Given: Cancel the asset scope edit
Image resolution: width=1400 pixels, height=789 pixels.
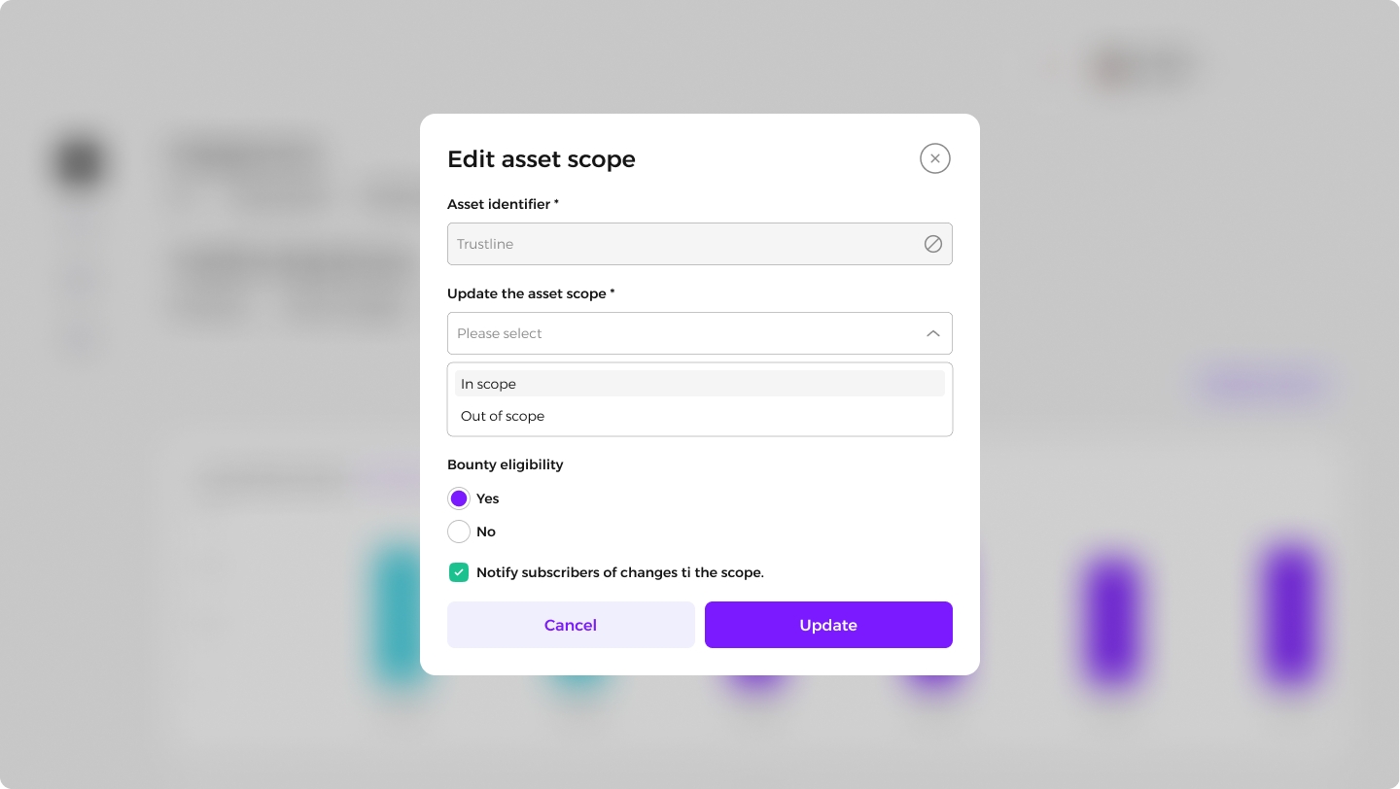Looking at the screenshot, I should pos(571,625).
